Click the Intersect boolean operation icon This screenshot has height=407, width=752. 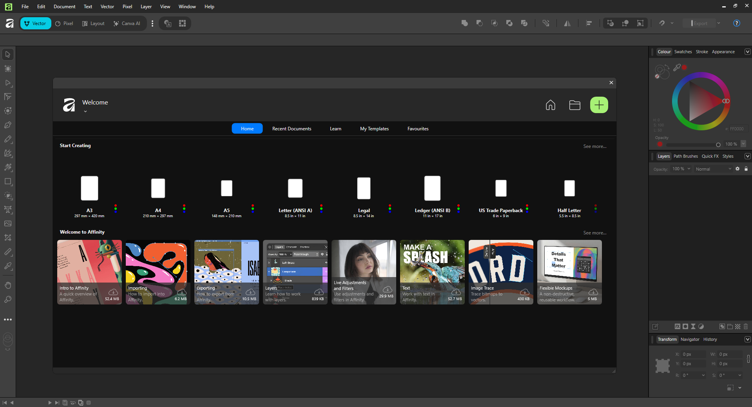495,23
